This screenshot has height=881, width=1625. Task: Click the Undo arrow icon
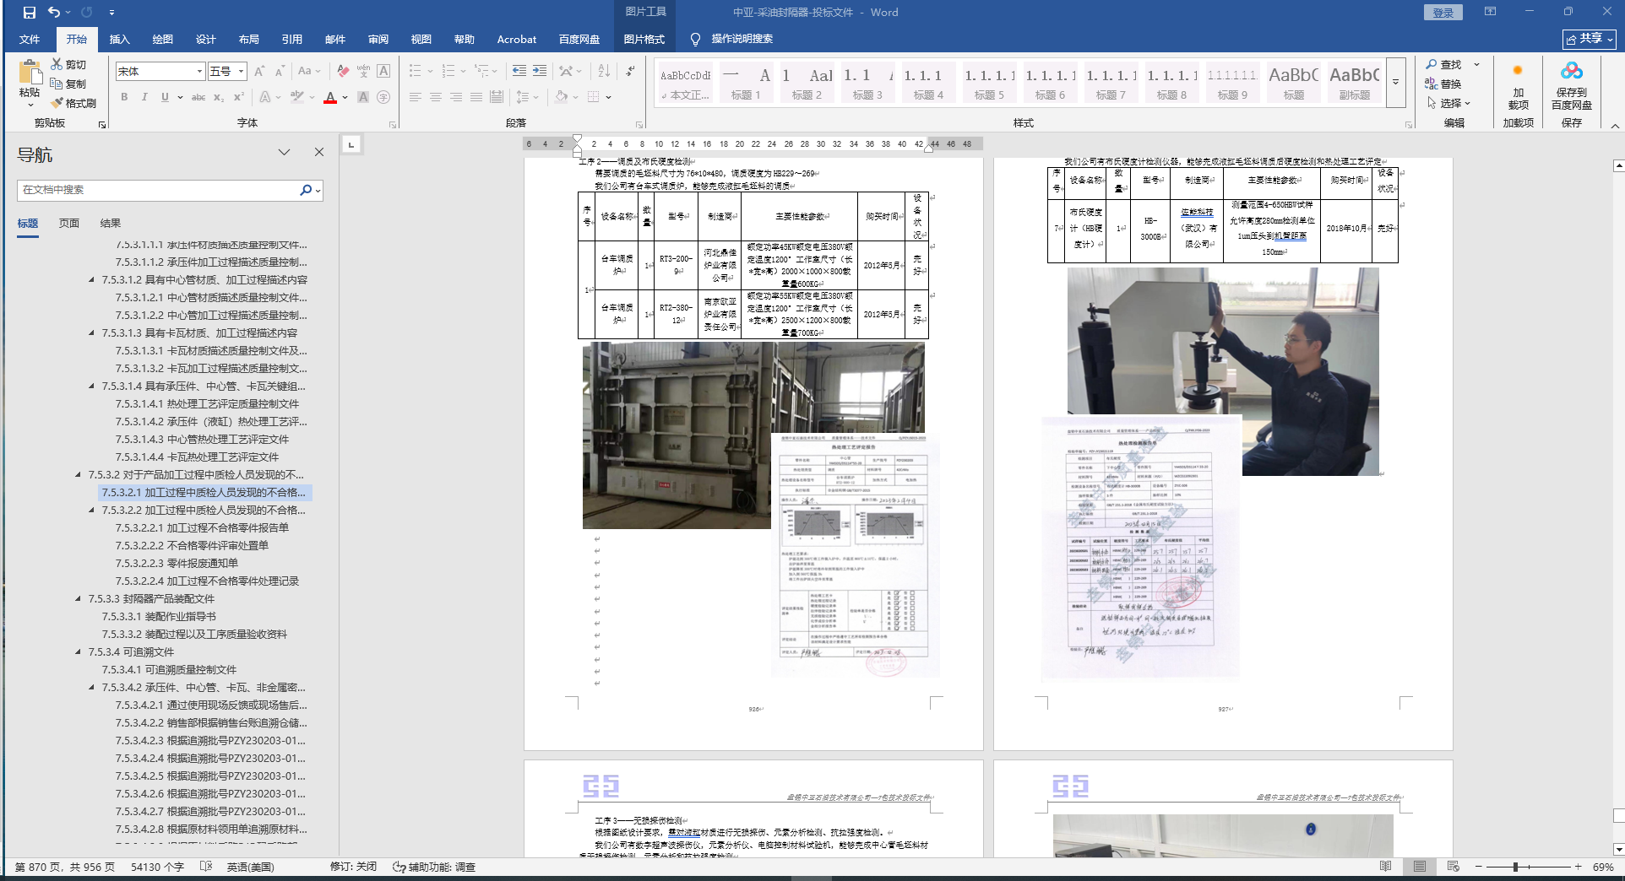pyautogui.click(x=54, y=13)
